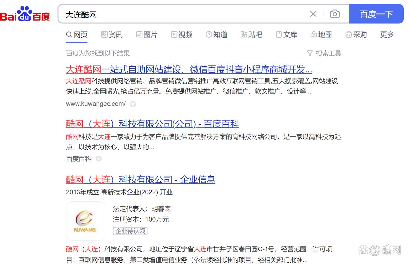
Task: Open the 百度百科 result for 酷网科技
Action: point(152,124)
